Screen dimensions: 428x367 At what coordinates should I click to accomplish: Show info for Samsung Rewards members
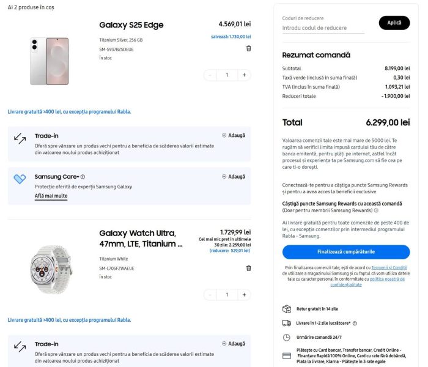point(376,210)
